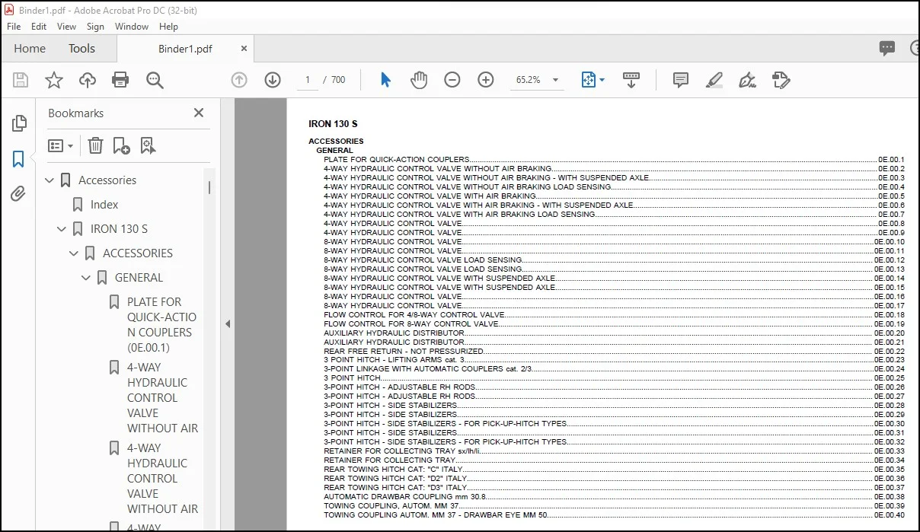Click AUTOMATIC DRAWBAR COUPLING mm 30.8
This screenshot has width=920, height=532.
point(404,496)
